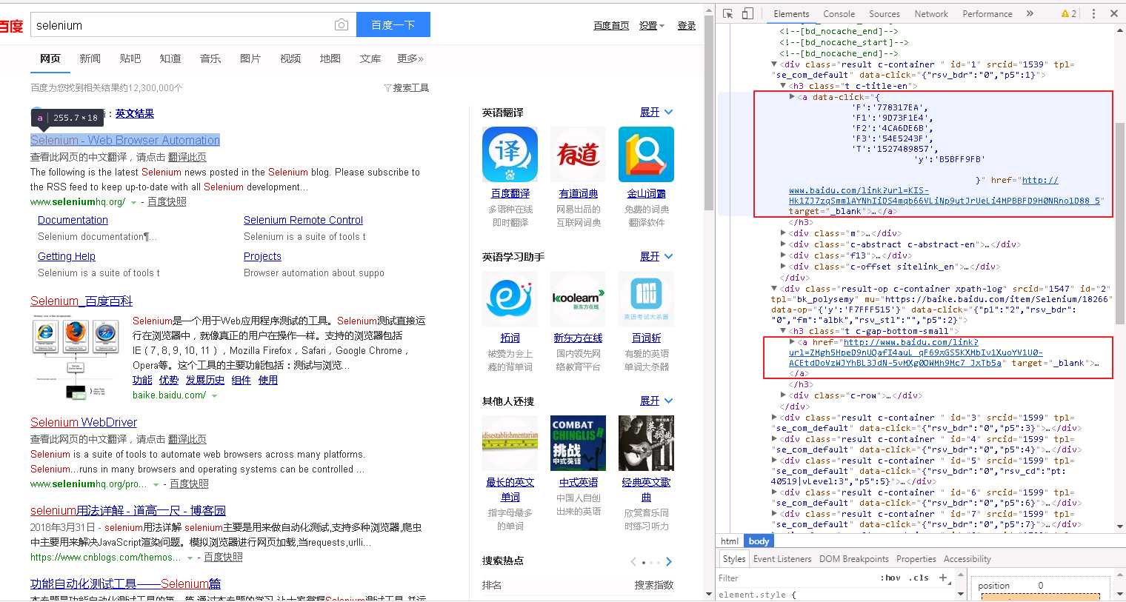
Task: Open the 设置 dropdown in header
Action: tap(652, 25)
